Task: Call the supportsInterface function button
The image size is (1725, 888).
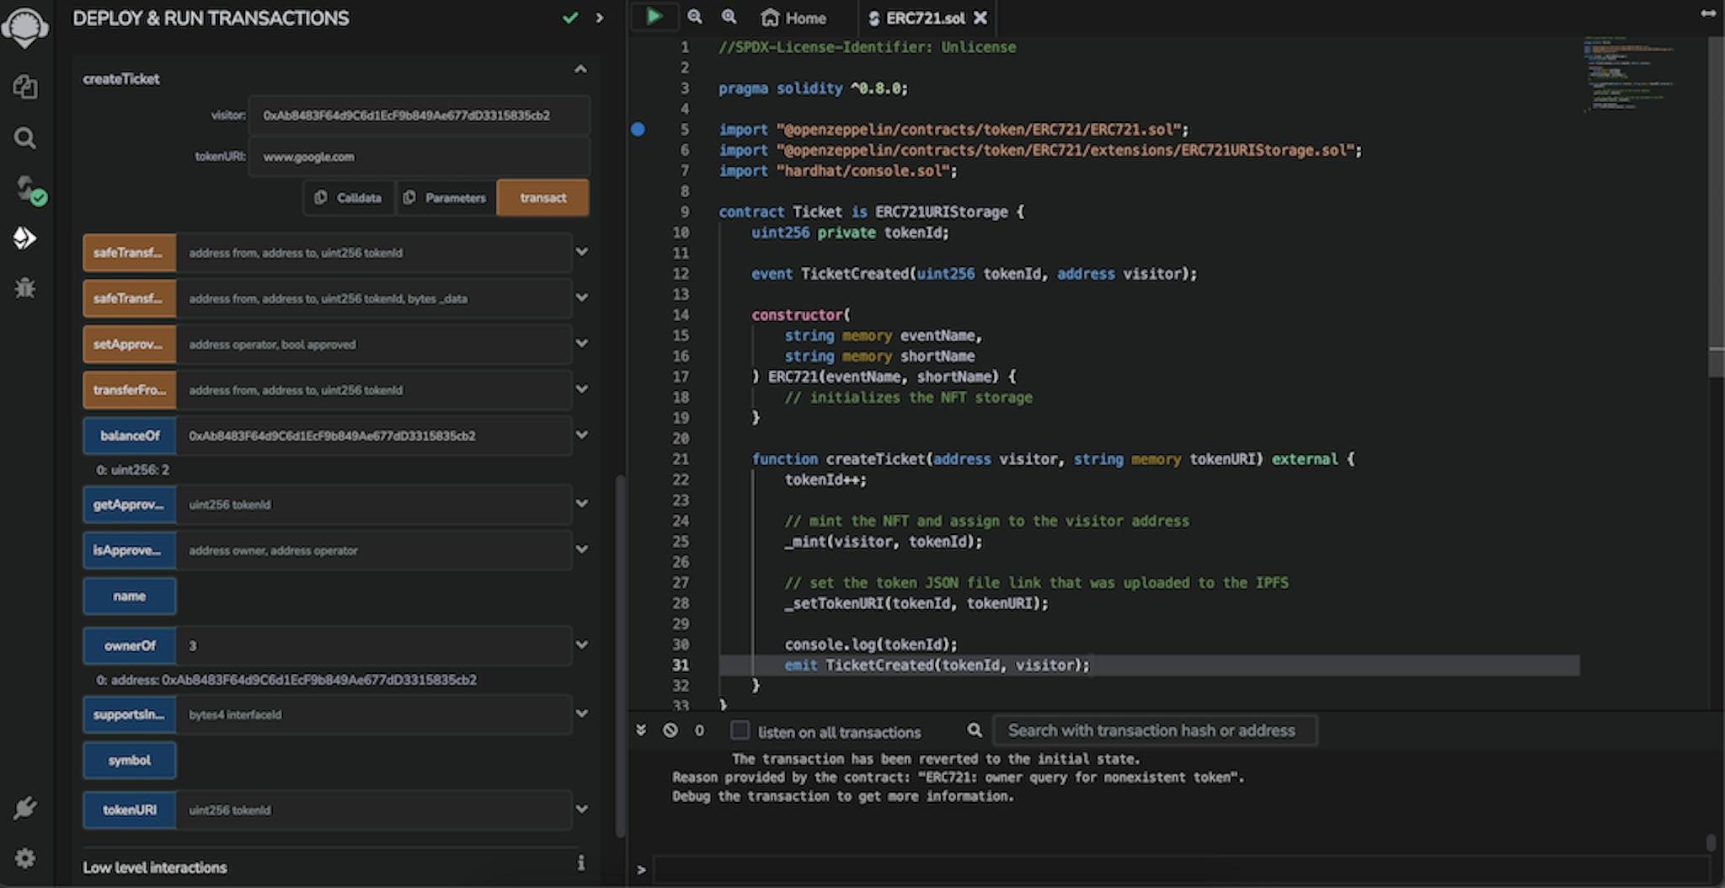Action: pos(129,714)
